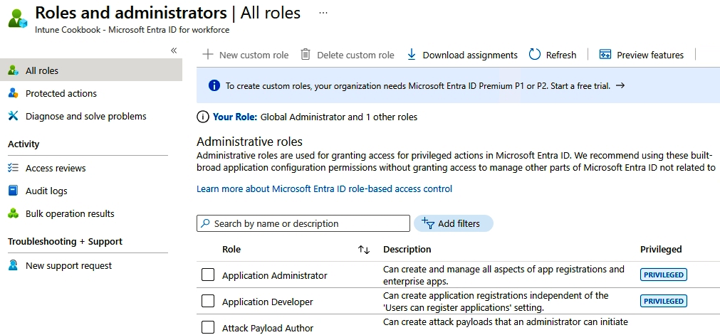
Task: Click the New support request person icon
Action: click(14, 265)
